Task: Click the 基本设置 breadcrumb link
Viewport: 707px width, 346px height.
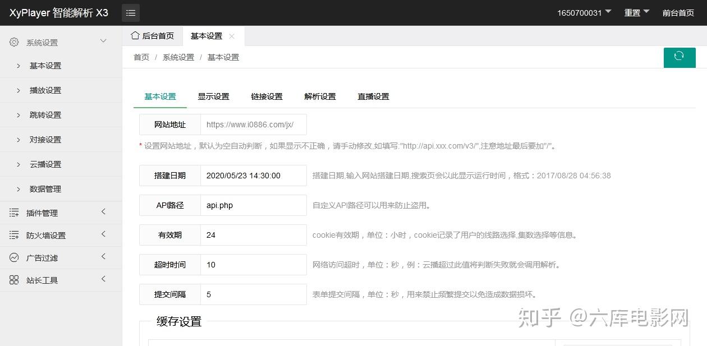Action: click(223, 57)
